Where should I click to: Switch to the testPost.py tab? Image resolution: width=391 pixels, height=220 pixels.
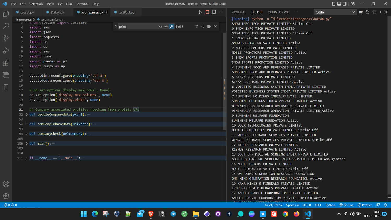coord(126,12)
